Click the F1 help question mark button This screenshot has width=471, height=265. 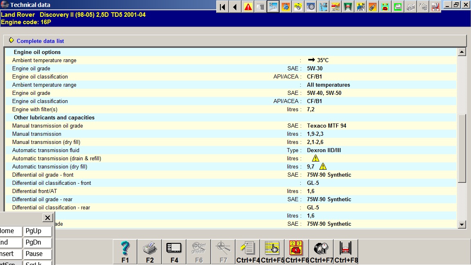click(125, 252)
